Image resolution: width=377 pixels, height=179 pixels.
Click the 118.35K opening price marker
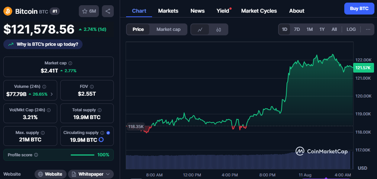pos(136,126)
